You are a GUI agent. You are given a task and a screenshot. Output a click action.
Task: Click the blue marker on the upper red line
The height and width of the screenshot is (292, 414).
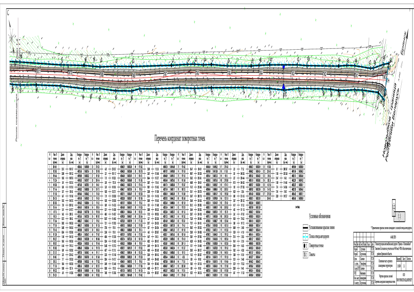pyautogui.click(x=283, y=67)
